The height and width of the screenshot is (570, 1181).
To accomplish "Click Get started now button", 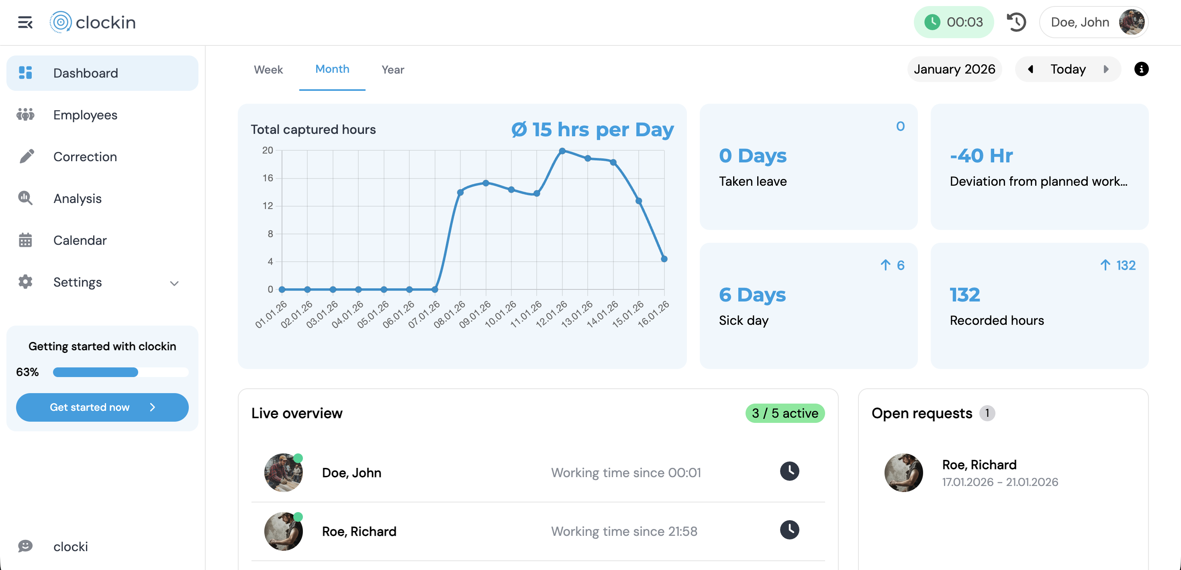I will [102, 407].
